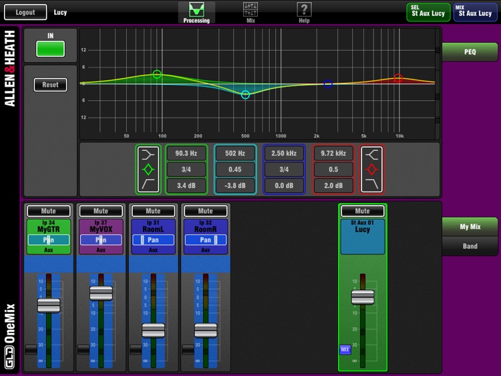Open the 90.3 Hz frequency value box
Viewport: 501px width, 376px height.
pos(186,154)
